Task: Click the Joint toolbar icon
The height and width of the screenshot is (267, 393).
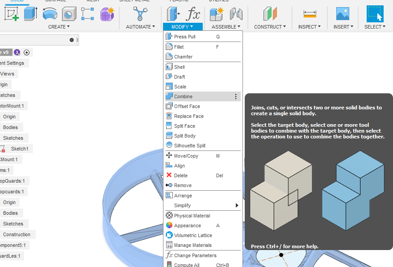Action: click(x=236, y=14)
